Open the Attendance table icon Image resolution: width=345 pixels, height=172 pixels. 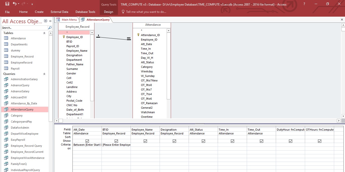[6, 38]
